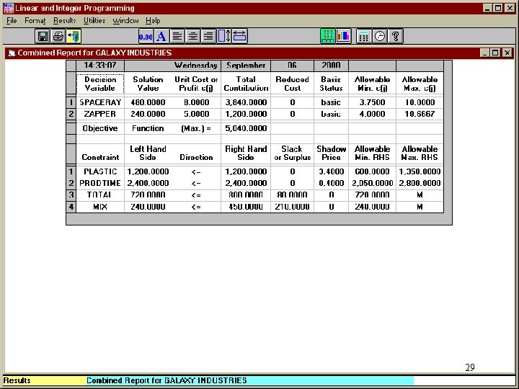This screenshot has height=389, width=519.
Task: Open the calculator icon
Action: tap(364, 36)
